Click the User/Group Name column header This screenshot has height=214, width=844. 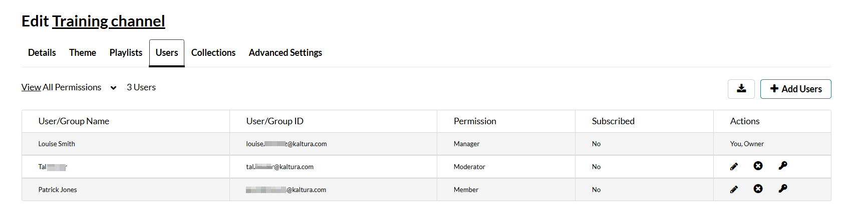click(74, 121)
